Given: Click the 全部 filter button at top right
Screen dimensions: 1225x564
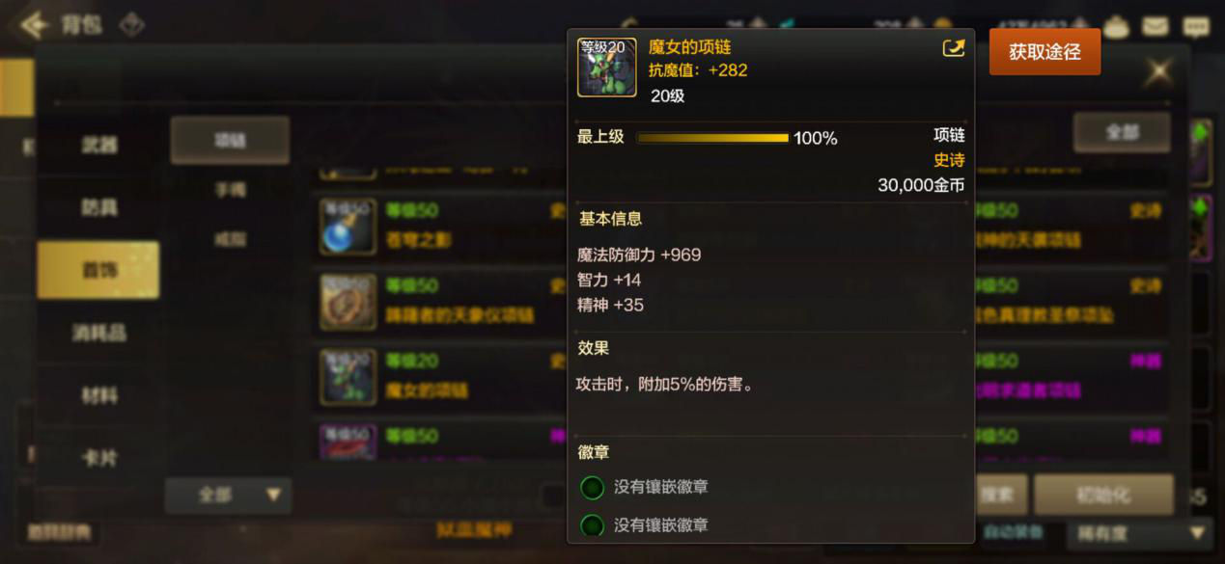Looking at the screenshot, I should click(x=1122, y=132).
